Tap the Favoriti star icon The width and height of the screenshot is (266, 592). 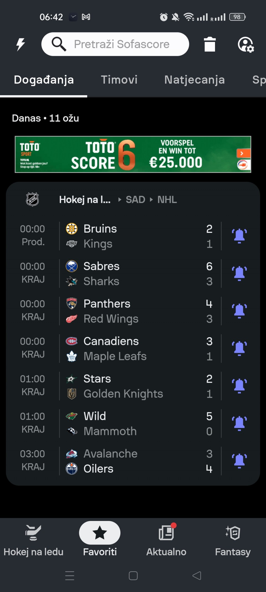click(x=100, y=533)
